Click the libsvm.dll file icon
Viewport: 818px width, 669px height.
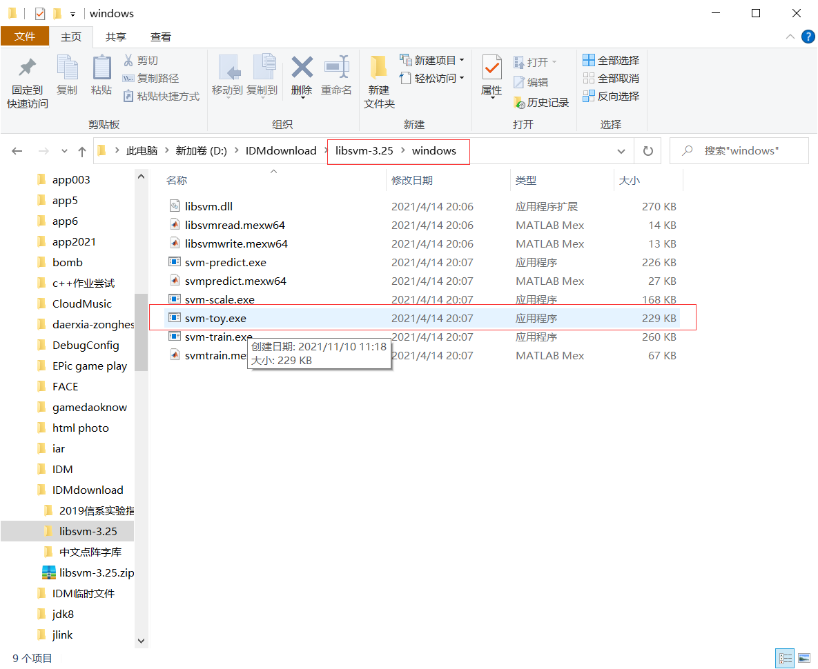coord(175,206)
